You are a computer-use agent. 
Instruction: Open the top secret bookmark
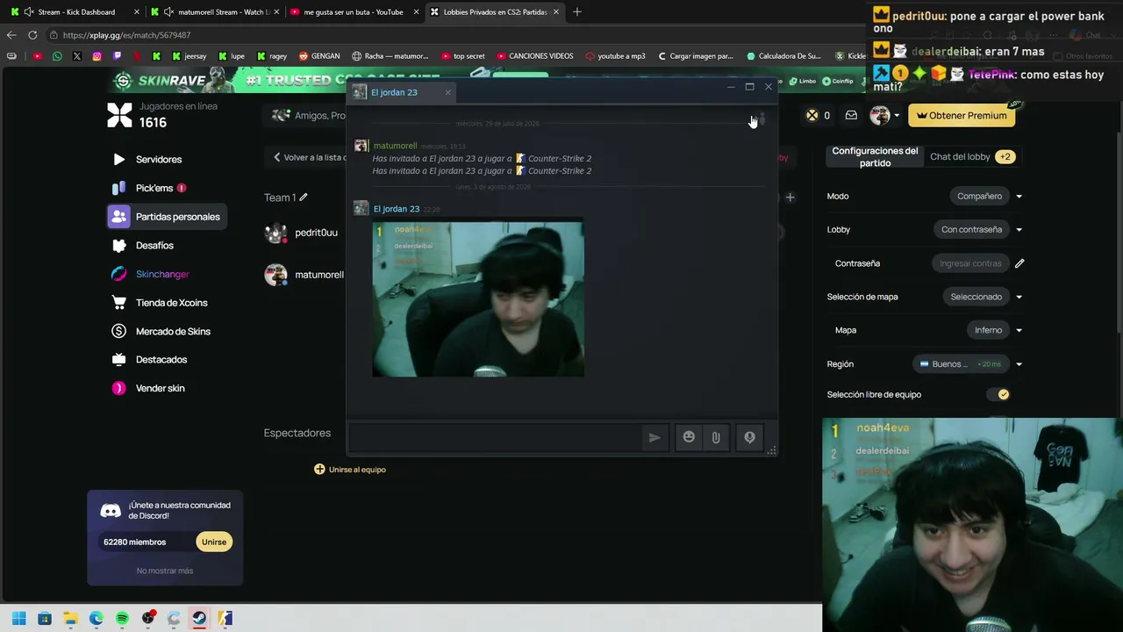click(x=463, y=56)
